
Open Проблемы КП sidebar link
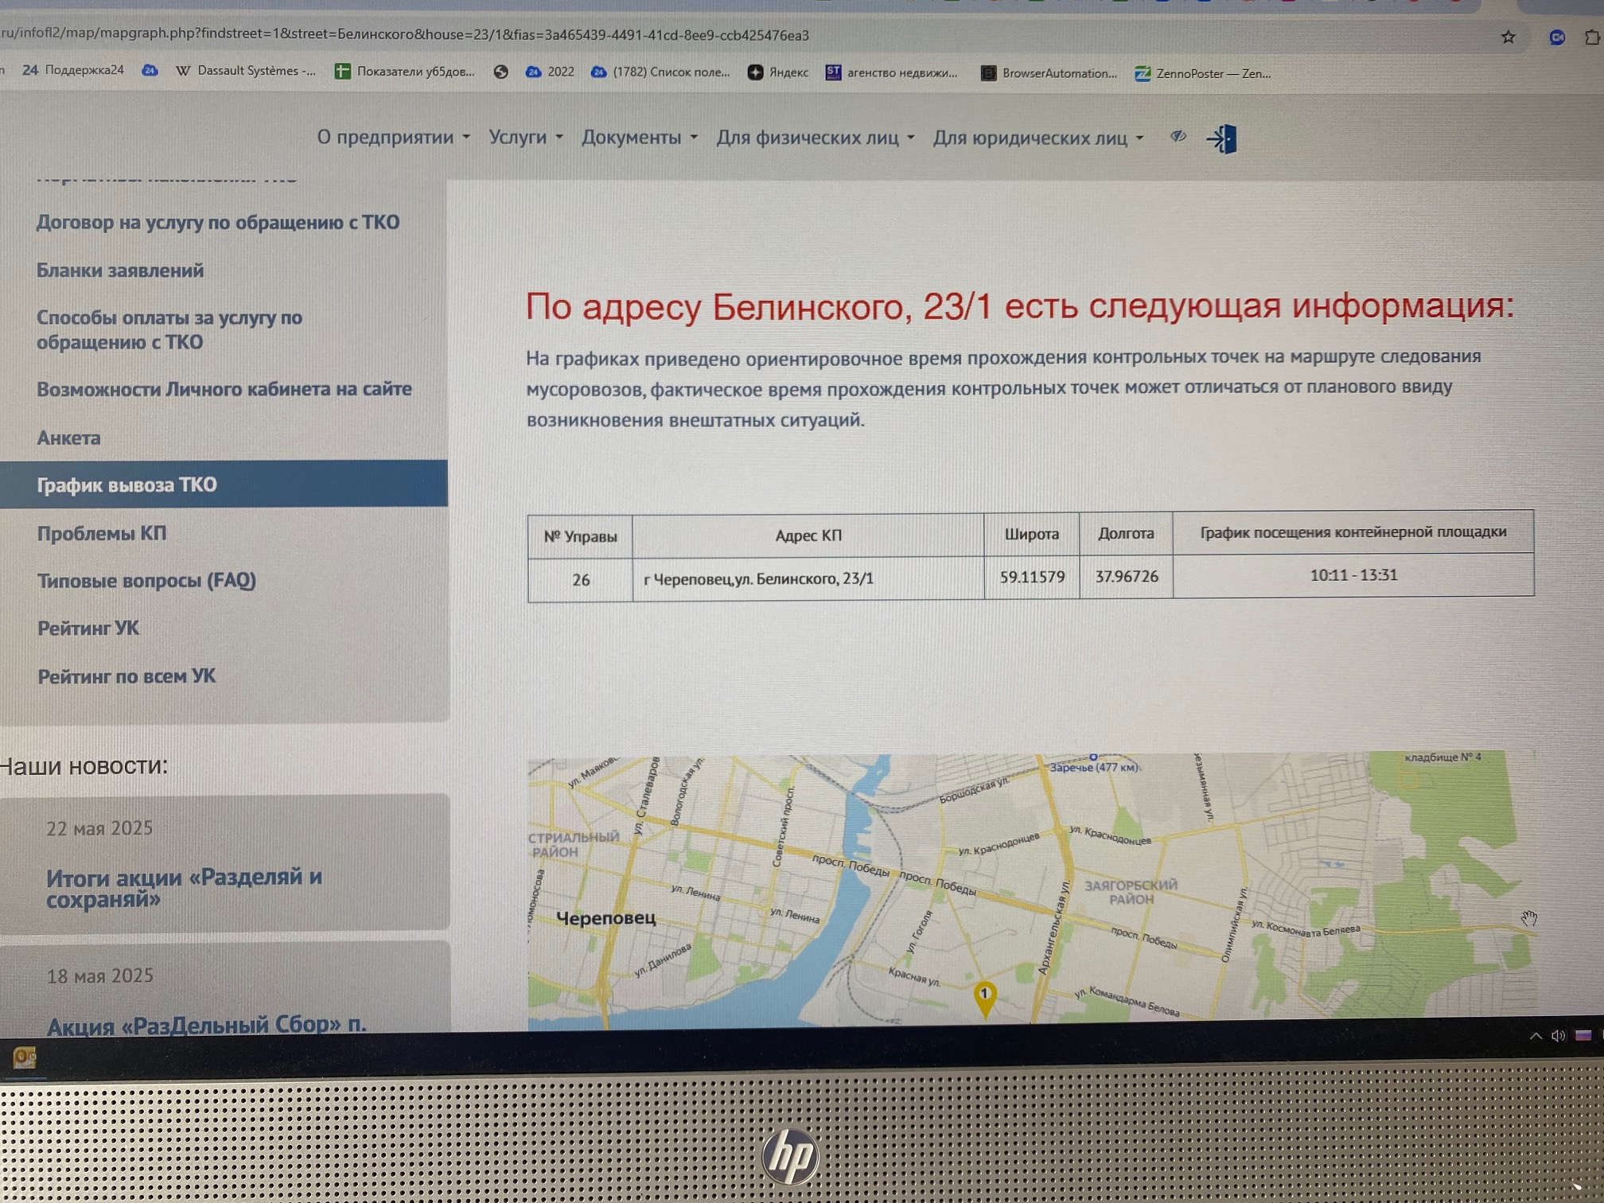tap(102, 533)
